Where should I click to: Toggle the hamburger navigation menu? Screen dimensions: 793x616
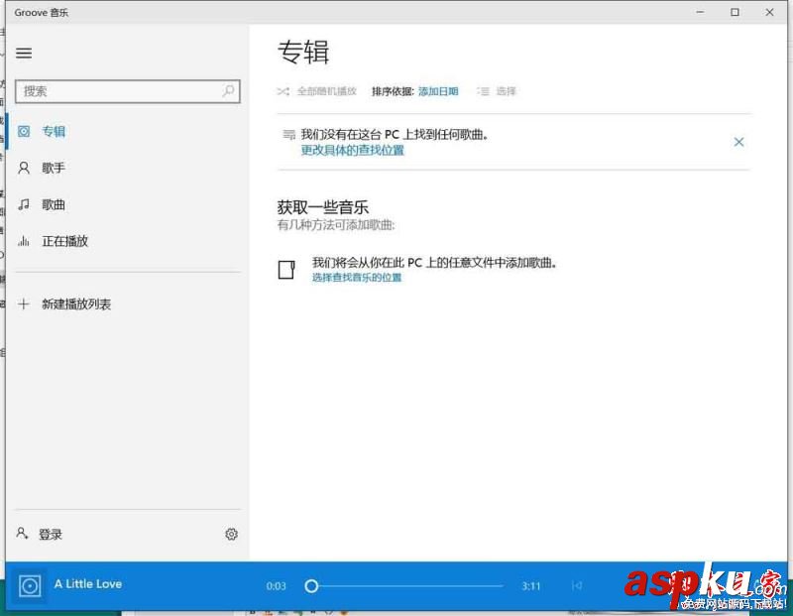pos(24,54)
